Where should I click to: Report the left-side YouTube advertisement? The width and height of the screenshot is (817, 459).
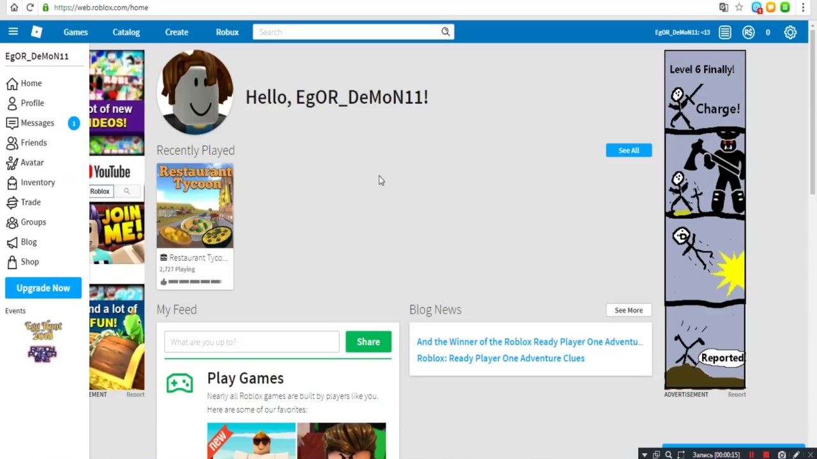click(x=135, y=395)
